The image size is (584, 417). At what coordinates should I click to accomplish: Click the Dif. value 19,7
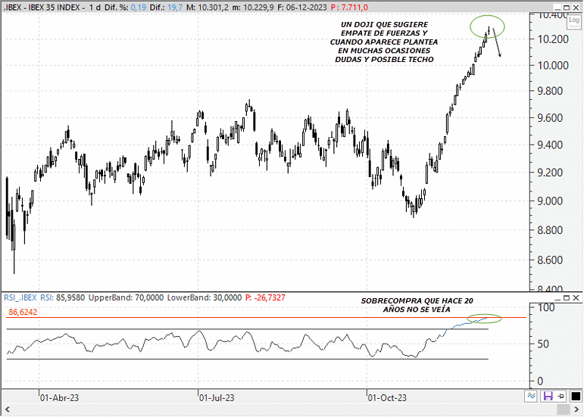[x=175, y=8]
